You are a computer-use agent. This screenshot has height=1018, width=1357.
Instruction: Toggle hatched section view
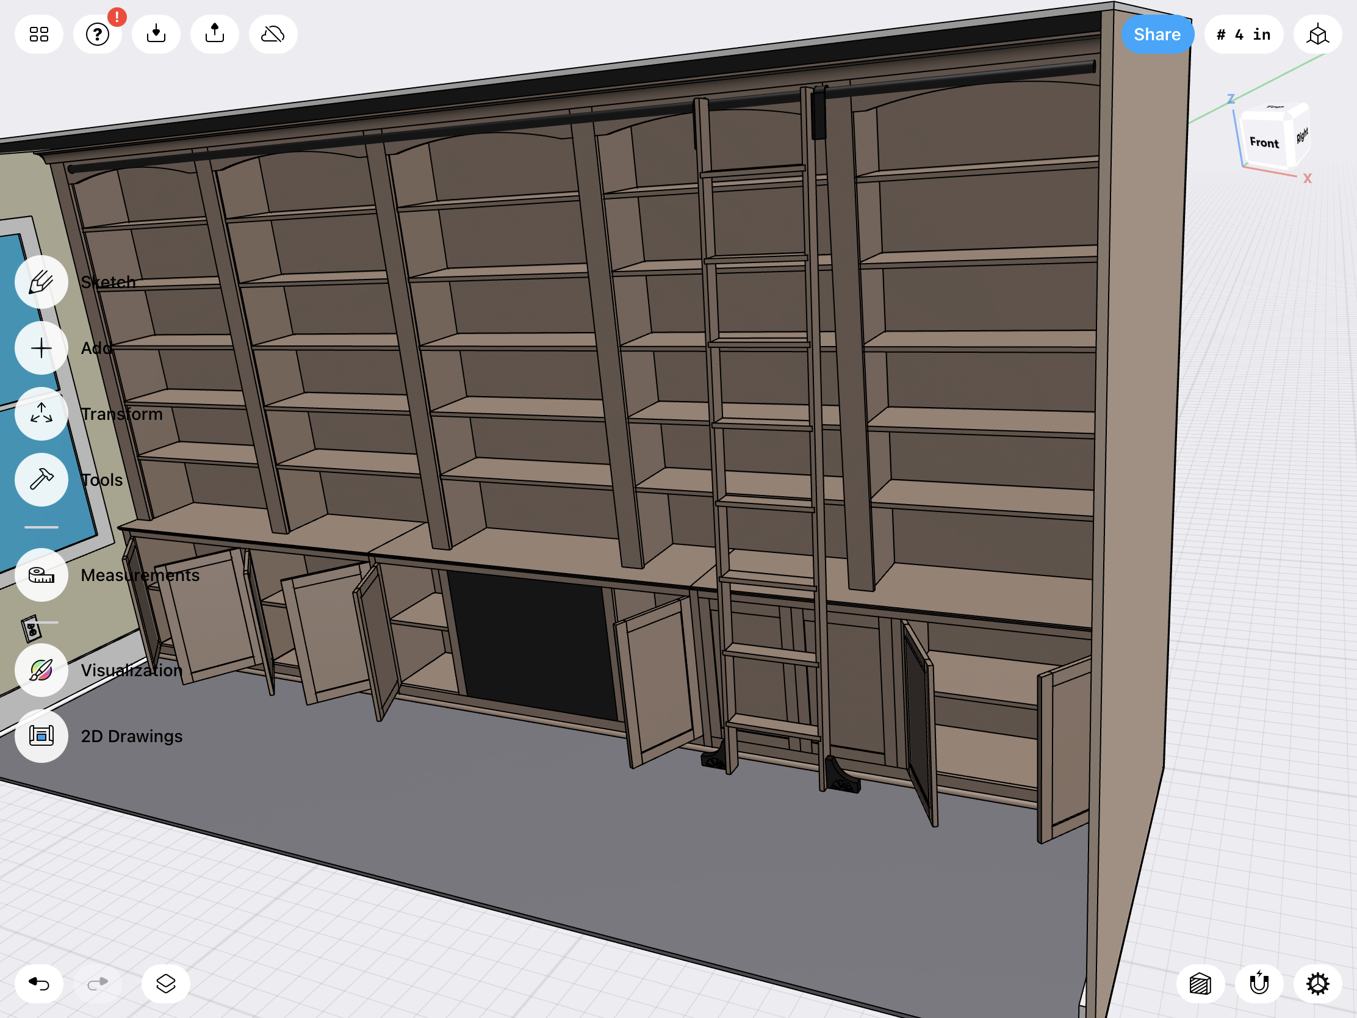click(1201, 984)
